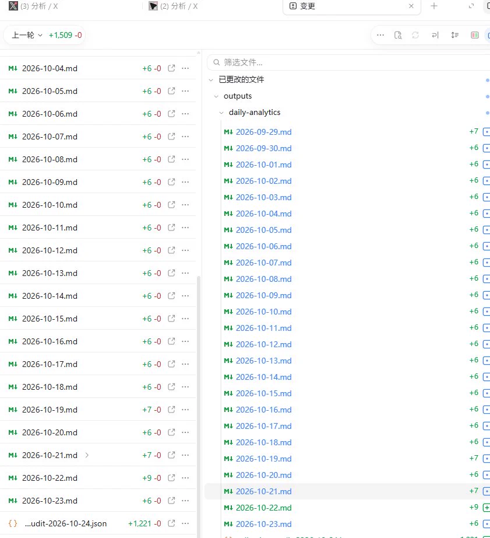
Task: Click the file search icon in toolbar
Action: 398,35
